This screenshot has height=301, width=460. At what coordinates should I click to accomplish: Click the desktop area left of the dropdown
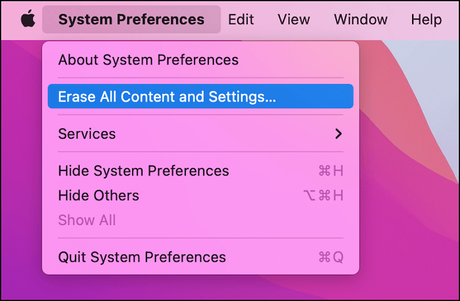[20, 164]
